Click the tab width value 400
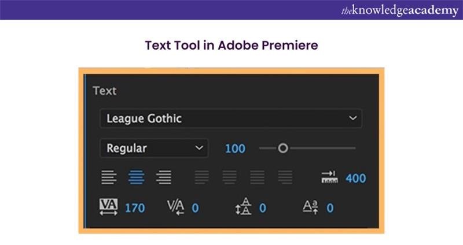This screenshot has width=463, height=245. pyautogui.click(x=356, y=178)
